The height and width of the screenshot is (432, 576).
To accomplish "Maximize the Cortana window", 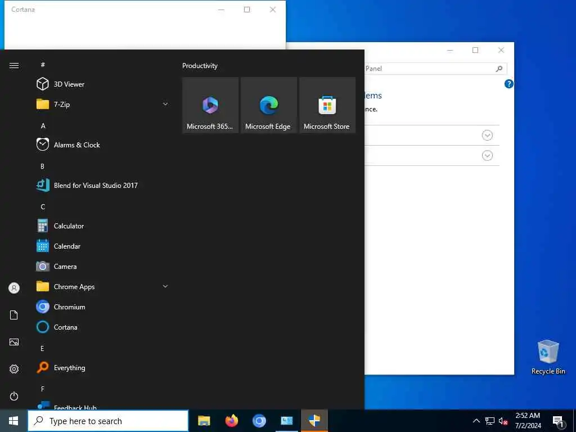I will click(x=247, y=10).
